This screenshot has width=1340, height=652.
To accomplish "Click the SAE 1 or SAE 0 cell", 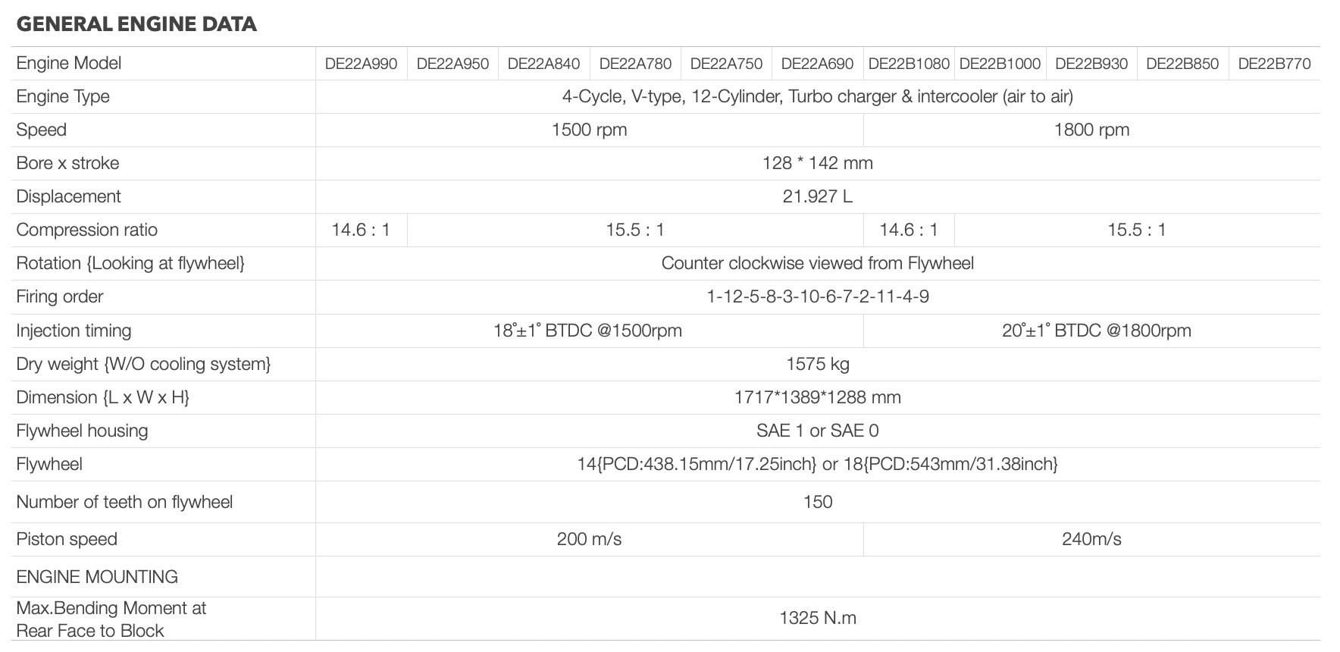I will pyautogui.click(x=817, y=431).
